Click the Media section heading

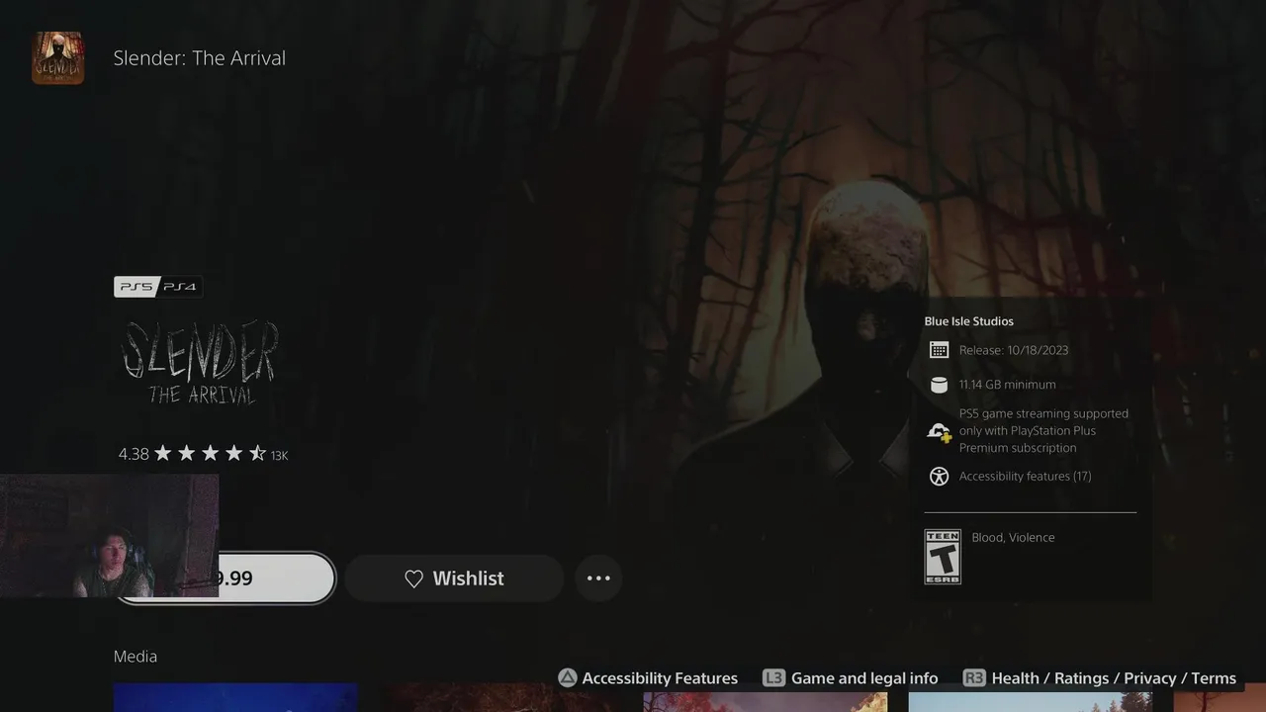[x=136, y=657]
